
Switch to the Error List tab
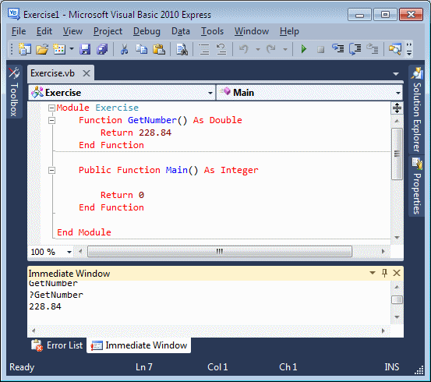[57, 345]
